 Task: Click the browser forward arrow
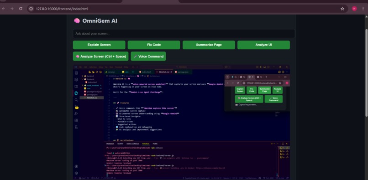[12, 9]
